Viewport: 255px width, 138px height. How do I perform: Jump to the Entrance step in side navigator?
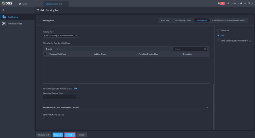225,30
